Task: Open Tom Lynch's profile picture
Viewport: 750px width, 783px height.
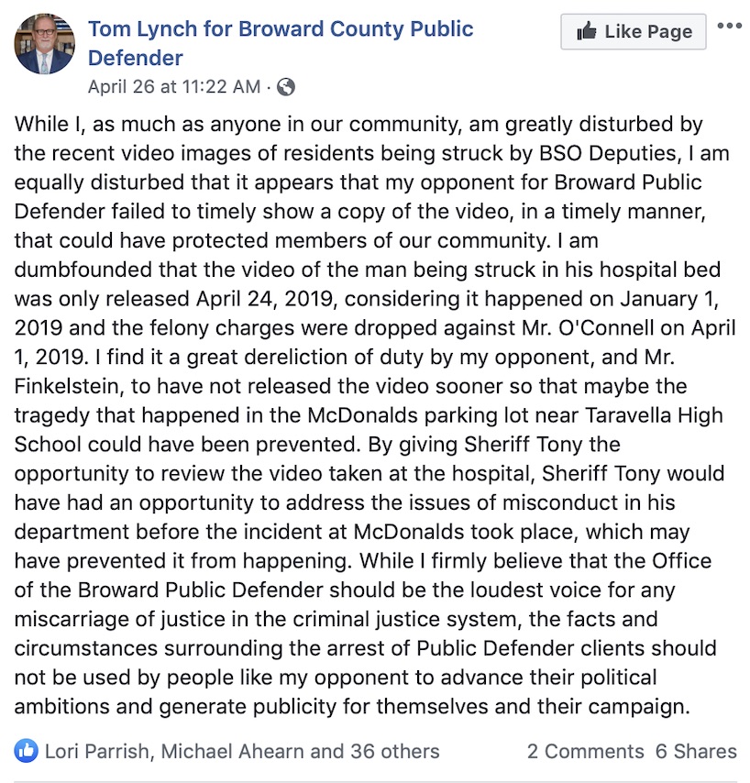Action: [44, 44]
